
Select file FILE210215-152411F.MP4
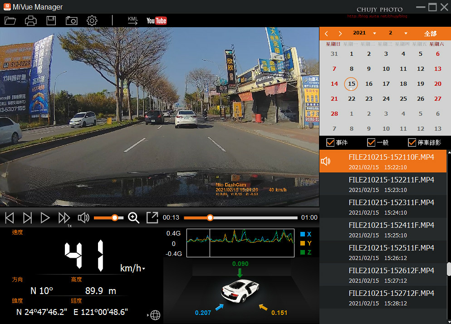coord(383,229)
